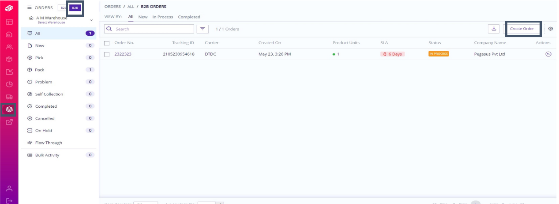Viewport: 559px width, 204px height.
Task: Open the external link icon in left rail
Action: coord(9,122)
